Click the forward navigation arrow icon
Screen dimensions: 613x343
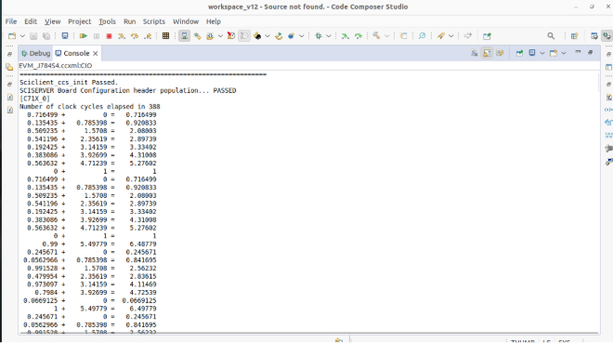pyautogui.click(x=467, y=36)
